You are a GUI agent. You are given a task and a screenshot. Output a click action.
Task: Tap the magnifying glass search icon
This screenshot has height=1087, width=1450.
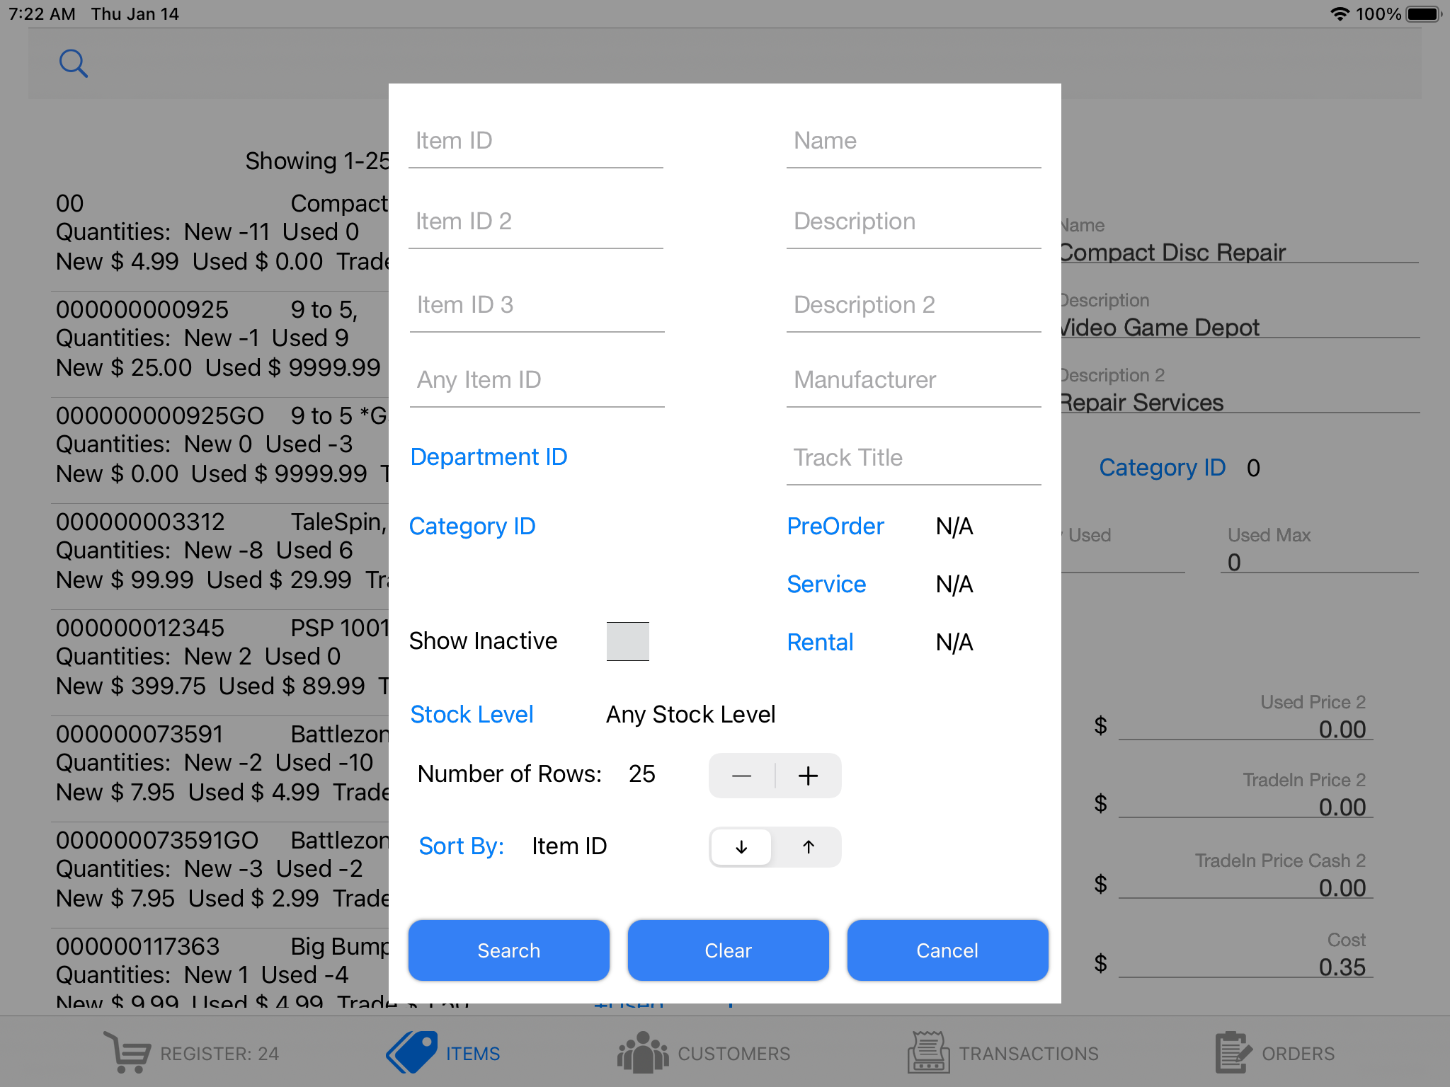[x=73, y=64]
